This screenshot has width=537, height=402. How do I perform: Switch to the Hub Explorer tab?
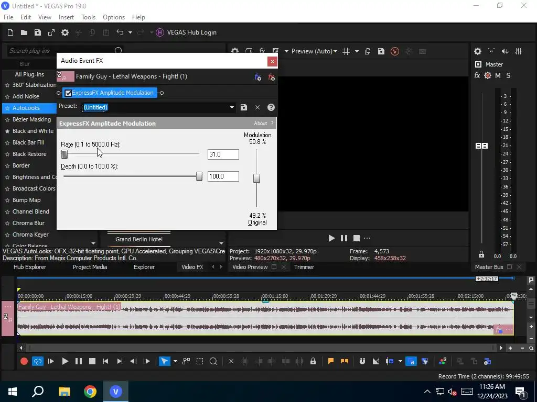30,267
